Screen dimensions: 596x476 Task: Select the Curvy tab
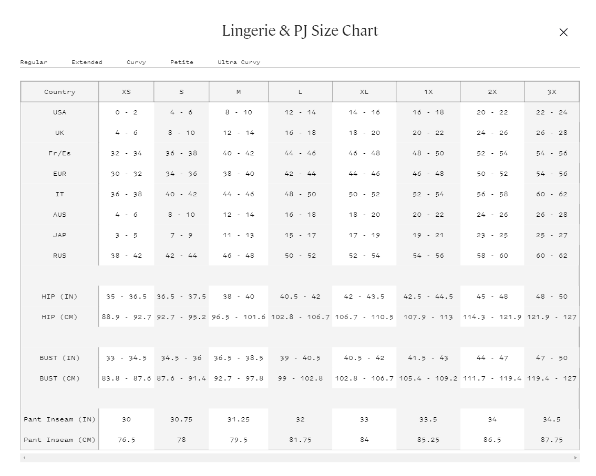point(137,62)
